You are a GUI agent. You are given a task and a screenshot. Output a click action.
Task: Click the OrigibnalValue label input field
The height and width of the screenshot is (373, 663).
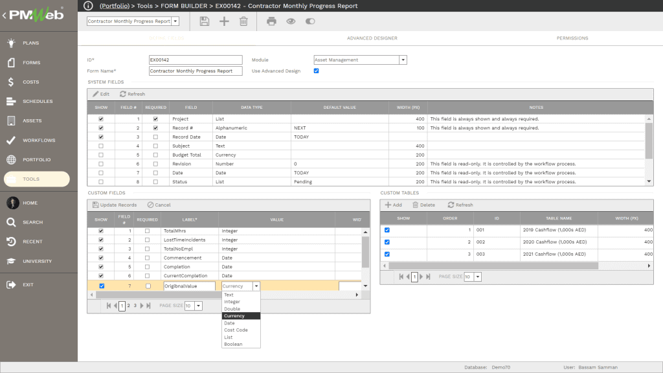pyautogui.click(x=189, y=286)
